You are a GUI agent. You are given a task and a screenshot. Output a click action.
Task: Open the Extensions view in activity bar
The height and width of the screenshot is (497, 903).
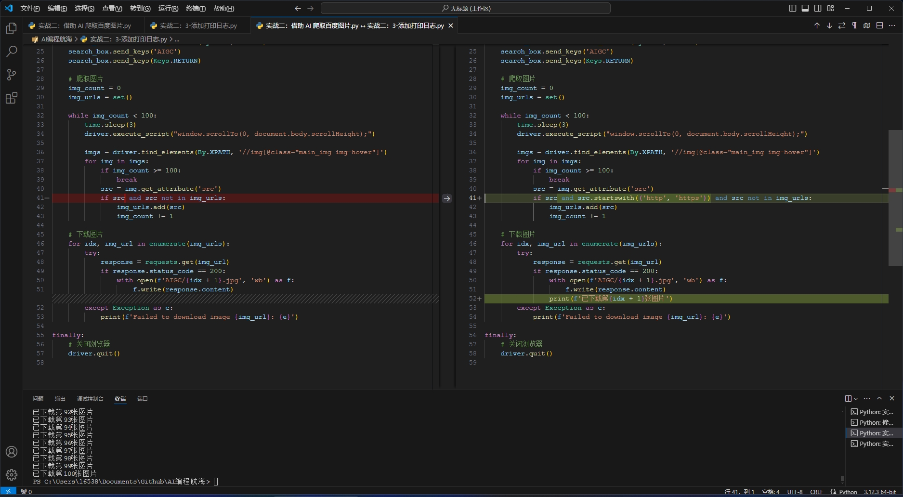[x=12, y=98]
